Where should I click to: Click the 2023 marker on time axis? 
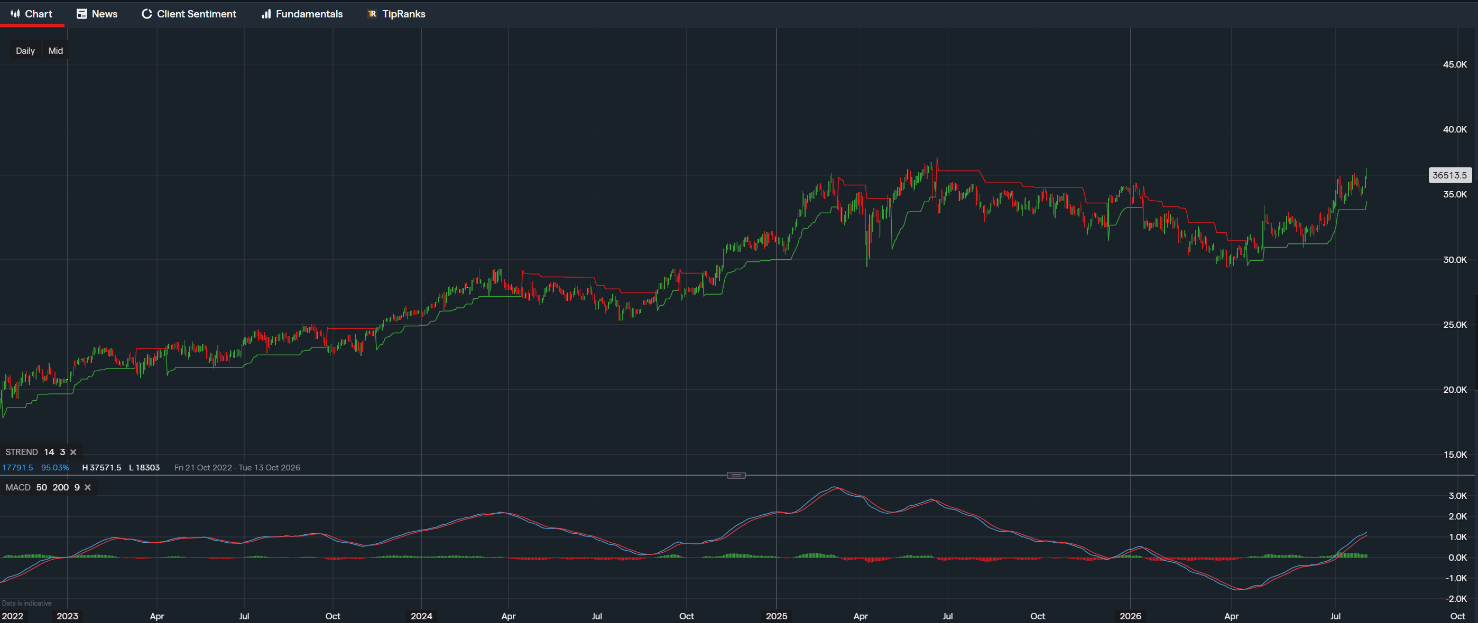[67, 616]
